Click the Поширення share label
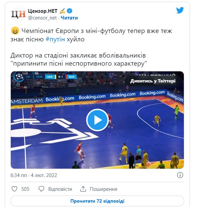 click(103, 189)
